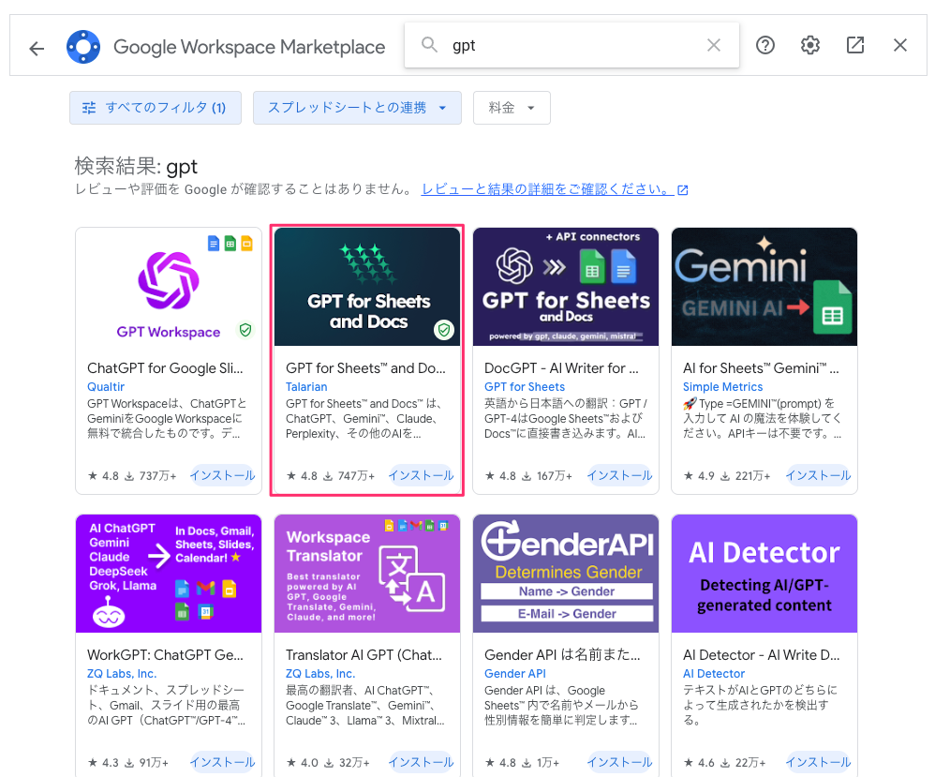Click verified shield badge on Talarian card
The image size is (935, 777).
pos(444,329)
